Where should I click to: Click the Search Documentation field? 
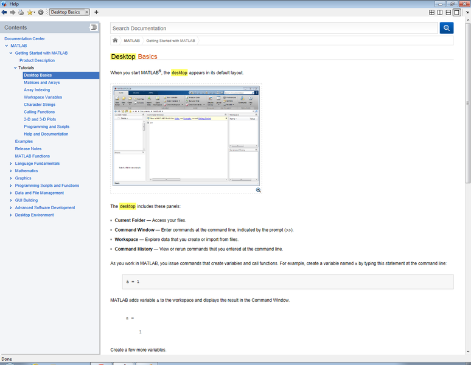[x=274, y=28]
